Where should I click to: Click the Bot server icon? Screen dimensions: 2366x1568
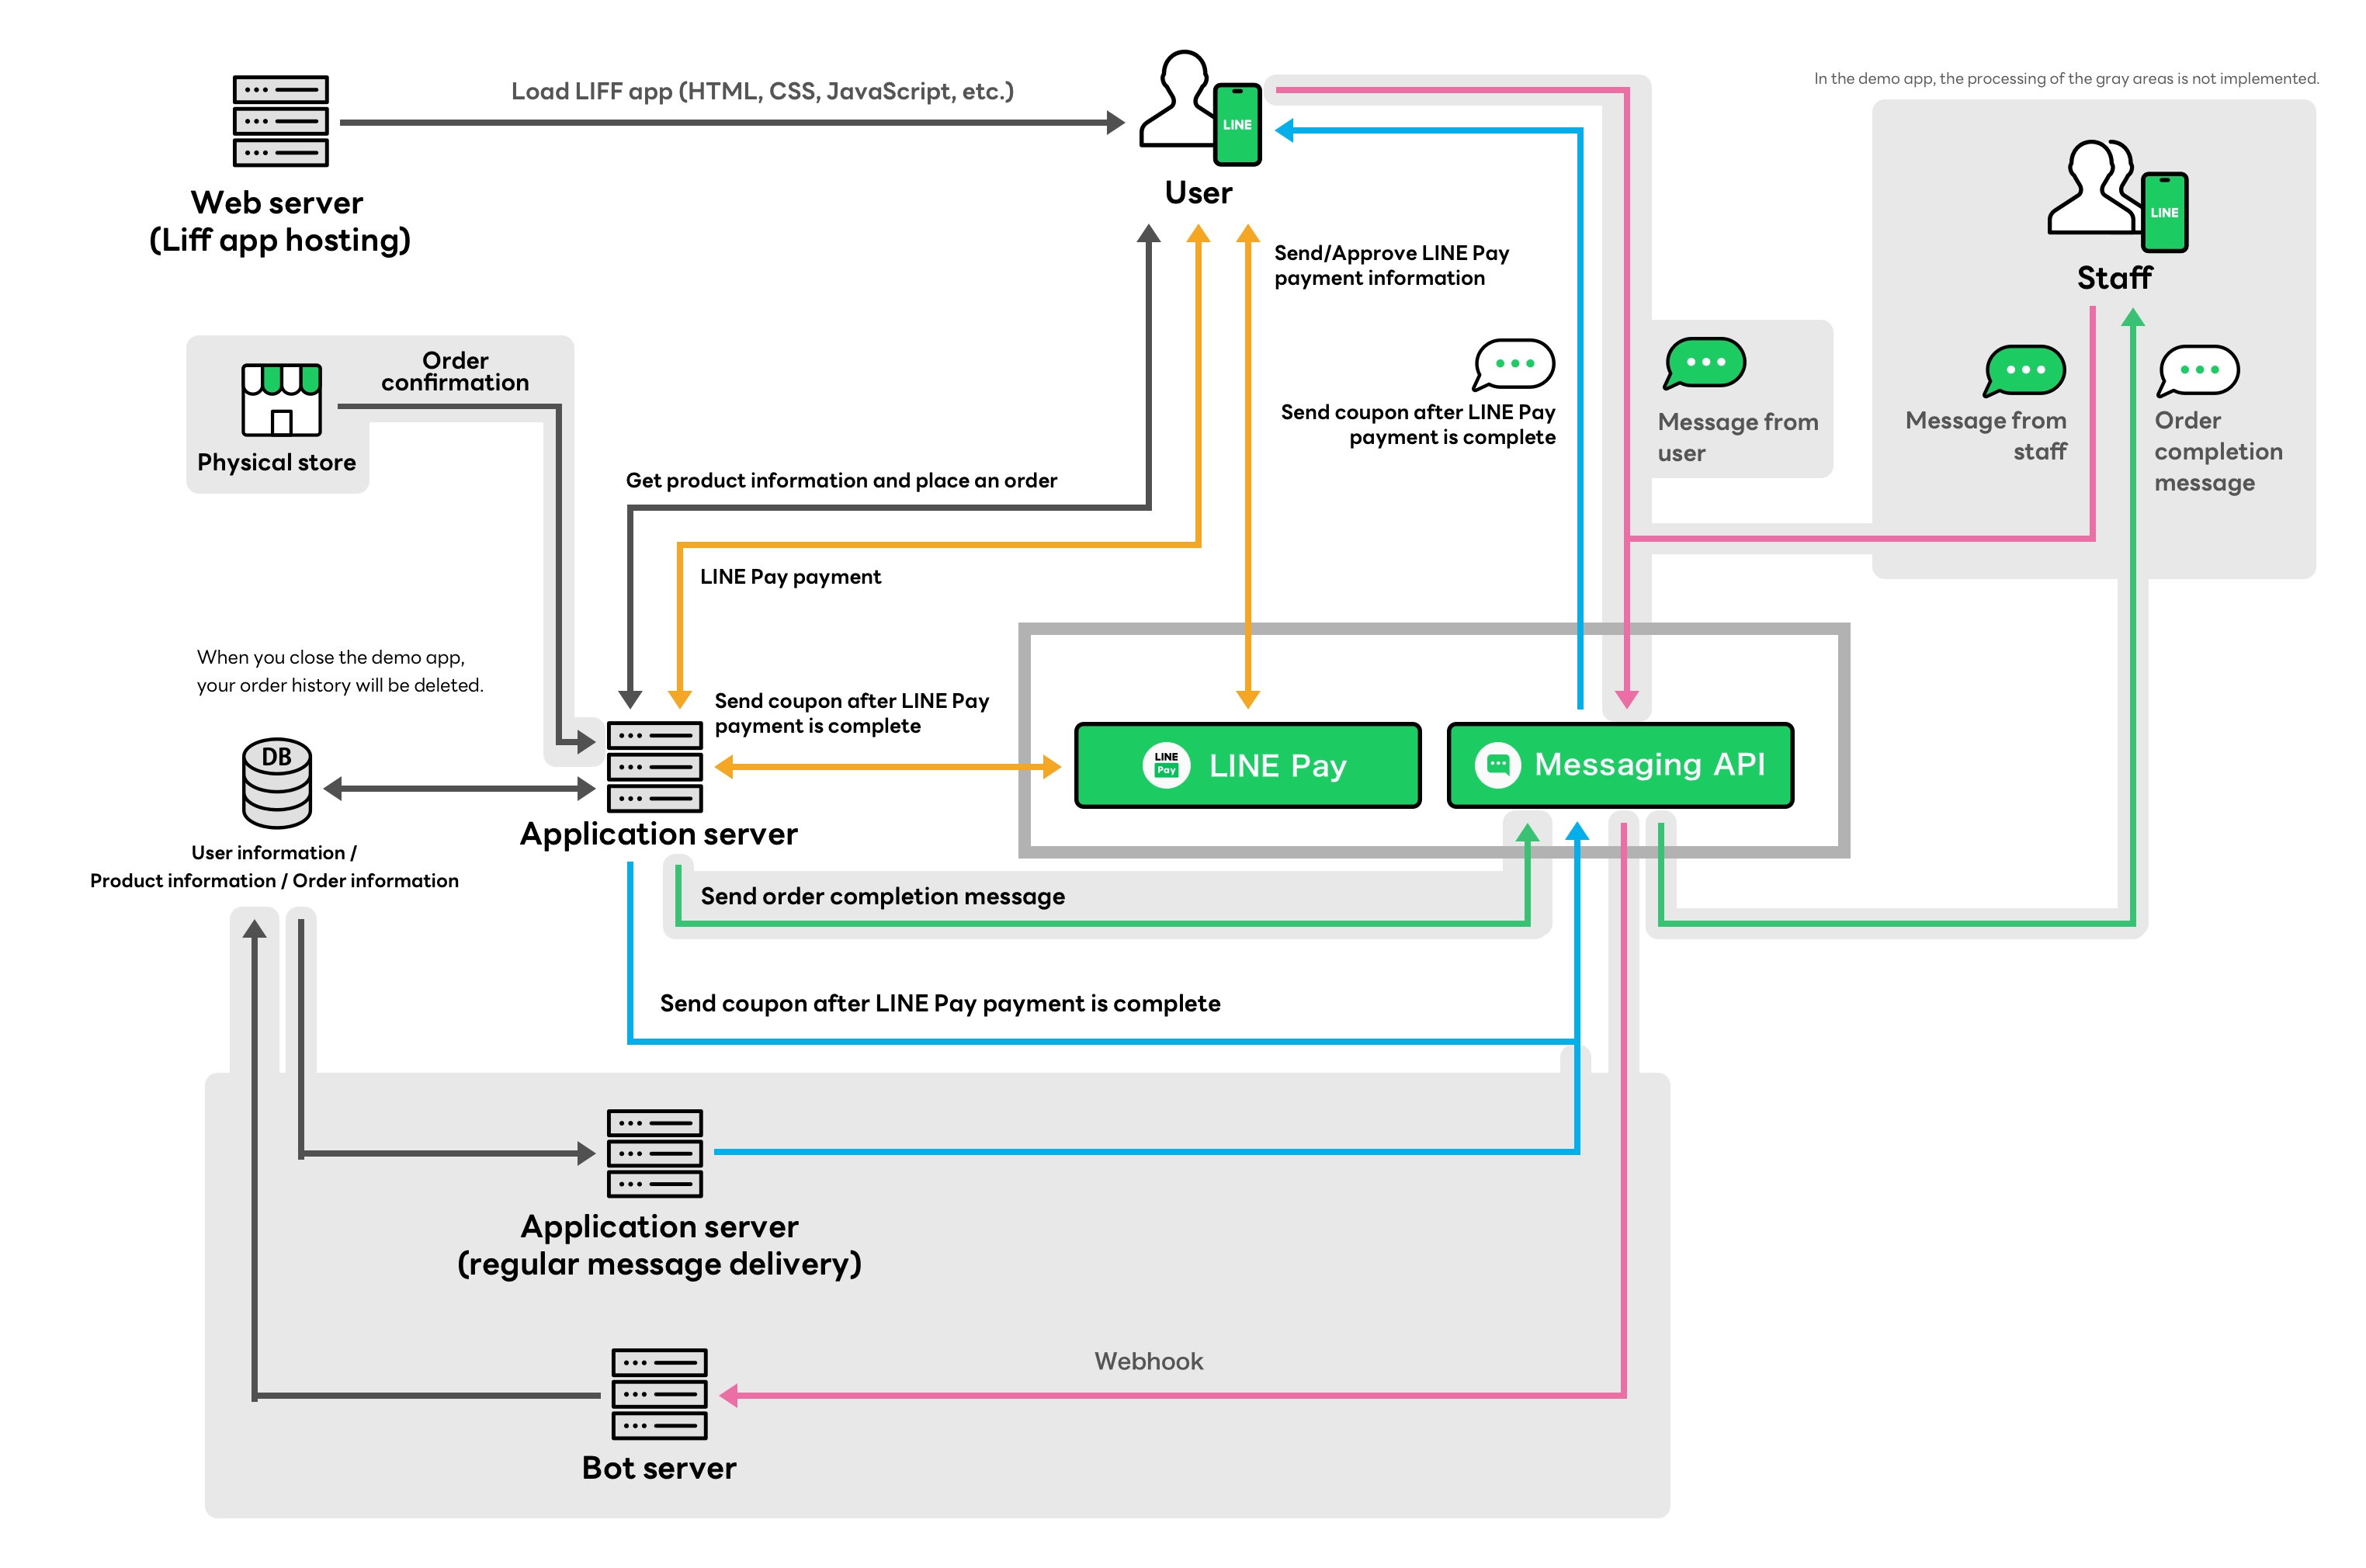click(x=659, y=1393)
